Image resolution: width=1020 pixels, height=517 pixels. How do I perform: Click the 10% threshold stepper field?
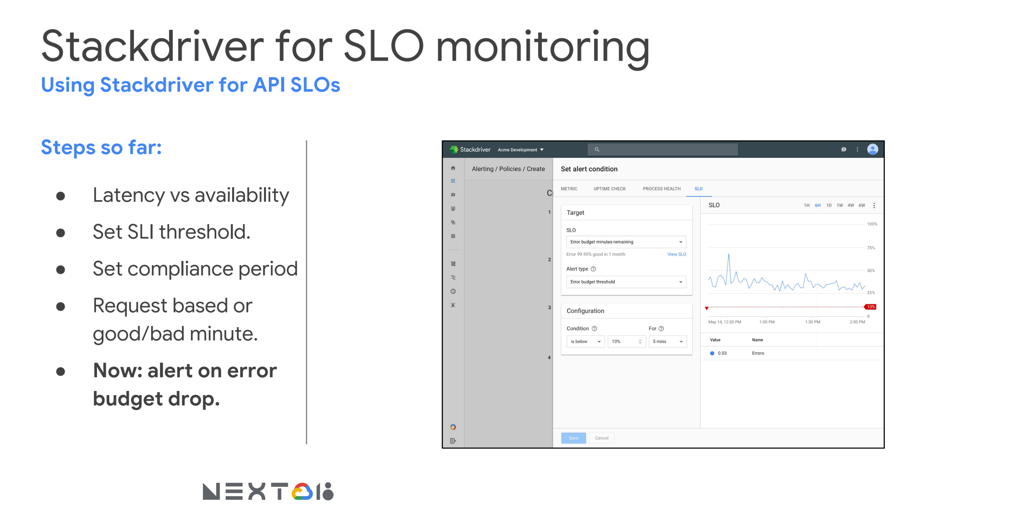coord(626,341)
